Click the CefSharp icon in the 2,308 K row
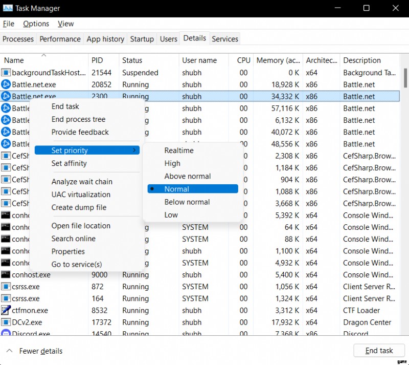Image resolution: width=409 pixels, height=365 pixels. 6,156
